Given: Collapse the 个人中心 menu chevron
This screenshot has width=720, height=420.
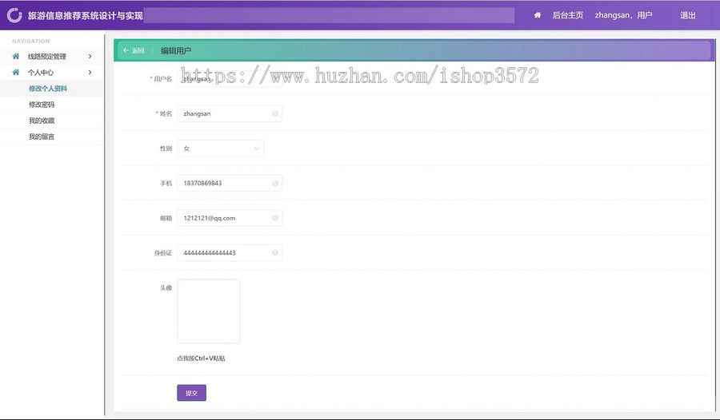Looking at the screenshot, I should coord(90,73).
